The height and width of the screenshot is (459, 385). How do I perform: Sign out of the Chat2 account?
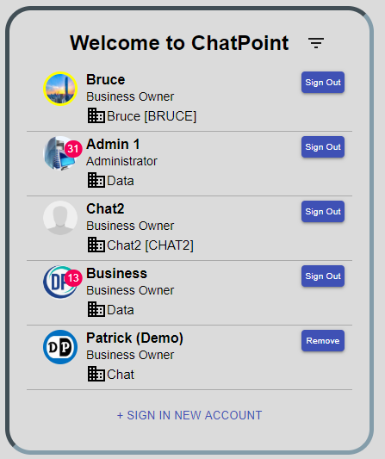click(323, 211)
